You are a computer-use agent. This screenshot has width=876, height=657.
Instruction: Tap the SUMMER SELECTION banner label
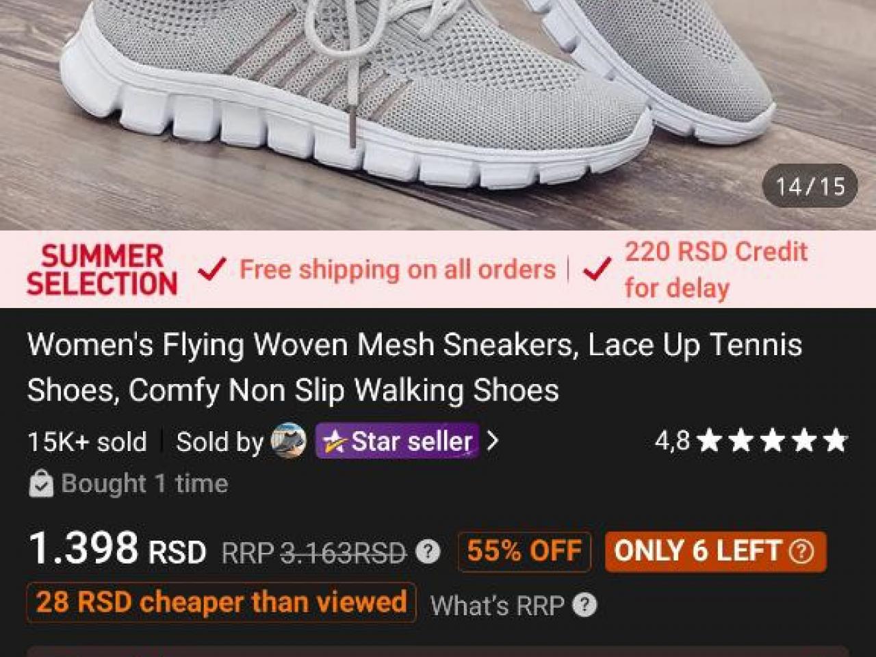[102, 270]
